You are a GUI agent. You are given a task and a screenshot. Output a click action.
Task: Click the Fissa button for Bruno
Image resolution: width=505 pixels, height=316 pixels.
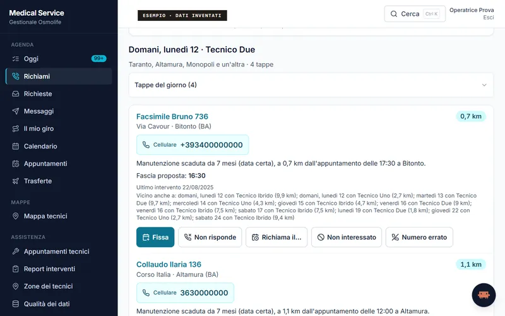[155, 238]
